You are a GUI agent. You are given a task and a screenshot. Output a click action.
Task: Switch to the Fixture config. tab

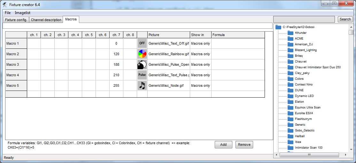tap(16, 20)
